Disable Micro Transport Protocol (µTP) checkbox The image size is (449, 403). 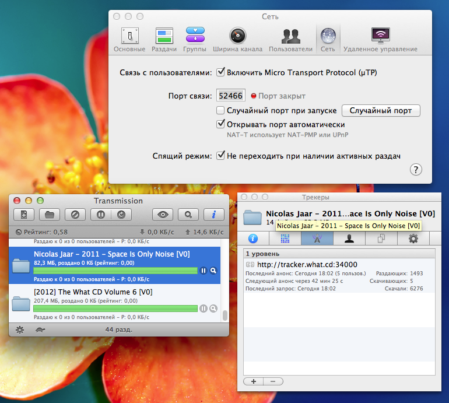[220, 72]
